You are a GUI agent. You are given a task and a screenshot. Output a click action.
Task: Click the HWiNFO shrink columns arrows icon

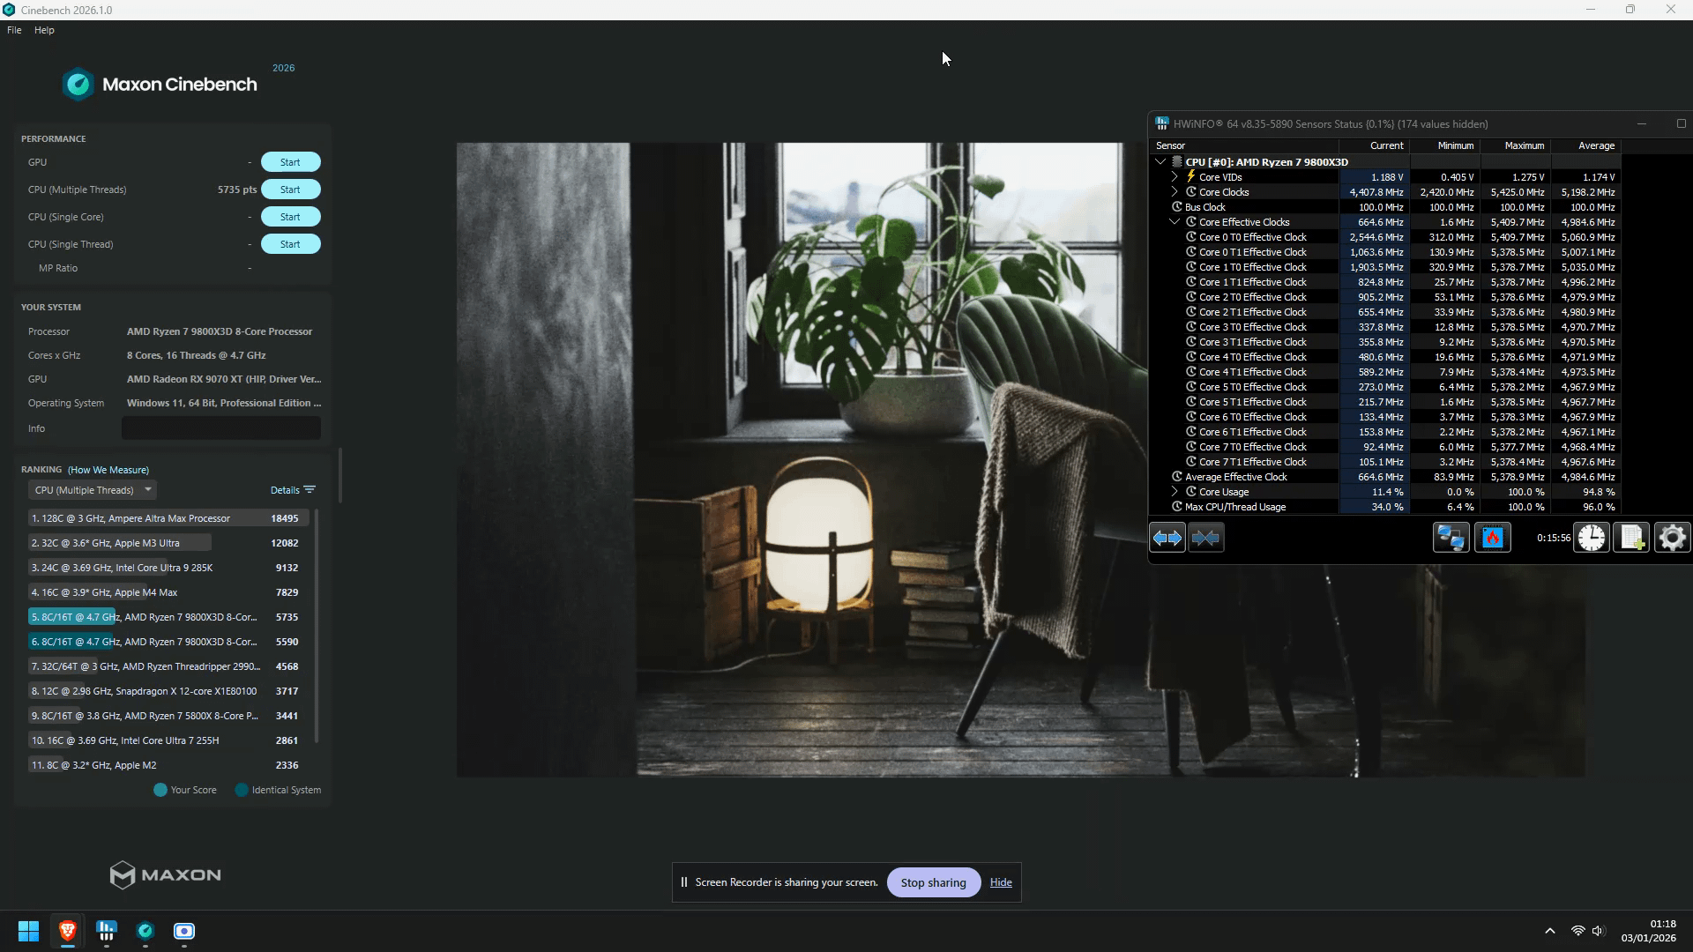tap(1205, 538)
